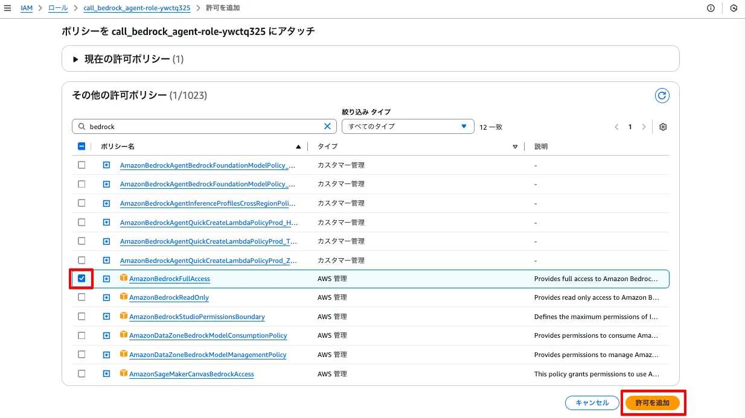Check AmazonSageMakerCanvasBedrockAccess checkbox
The height and width of the screenshot is (418, 745).
tap(82, 374)
